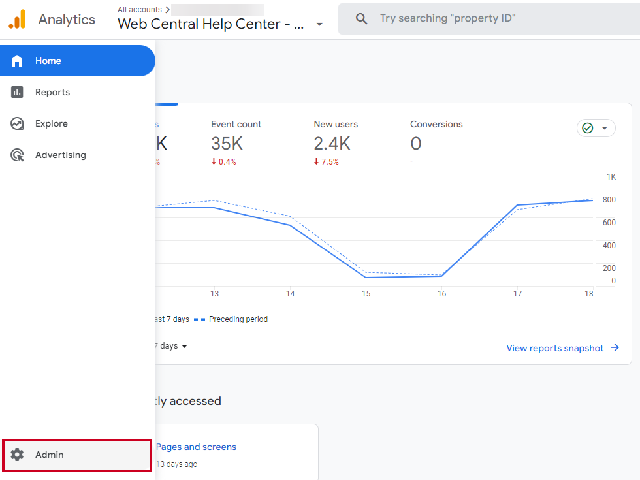Click the Google Analytics logo
Screen dimensions: 640x480
click(x=17, y=19)
